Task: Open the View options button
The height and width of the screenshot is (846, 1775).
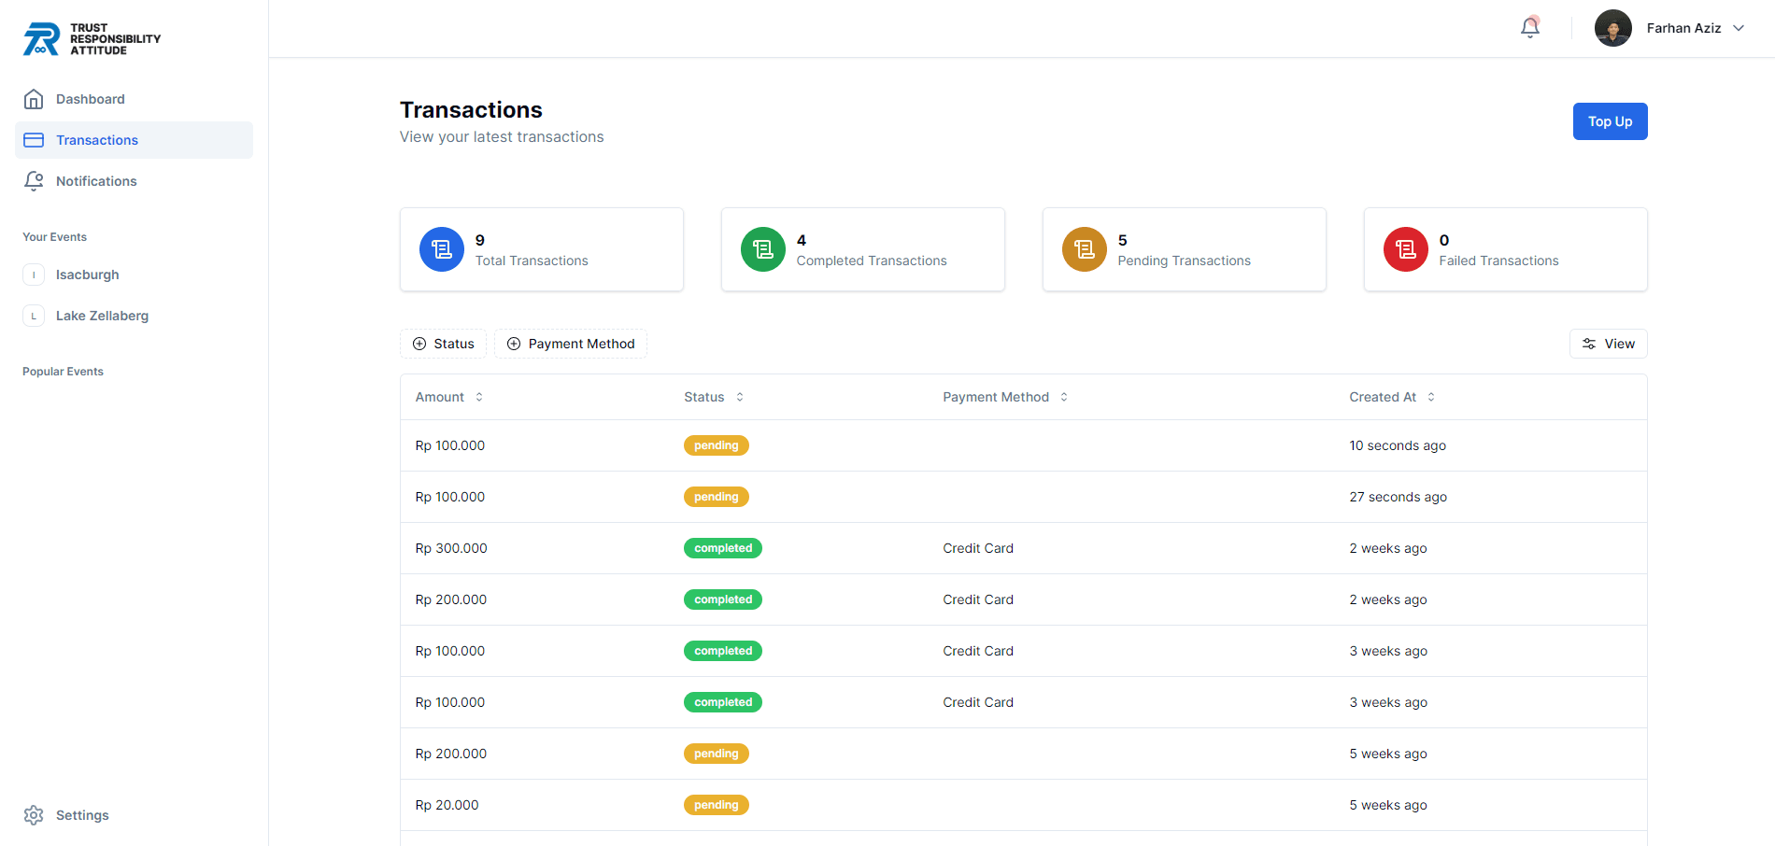Action: click(1608, 344)
